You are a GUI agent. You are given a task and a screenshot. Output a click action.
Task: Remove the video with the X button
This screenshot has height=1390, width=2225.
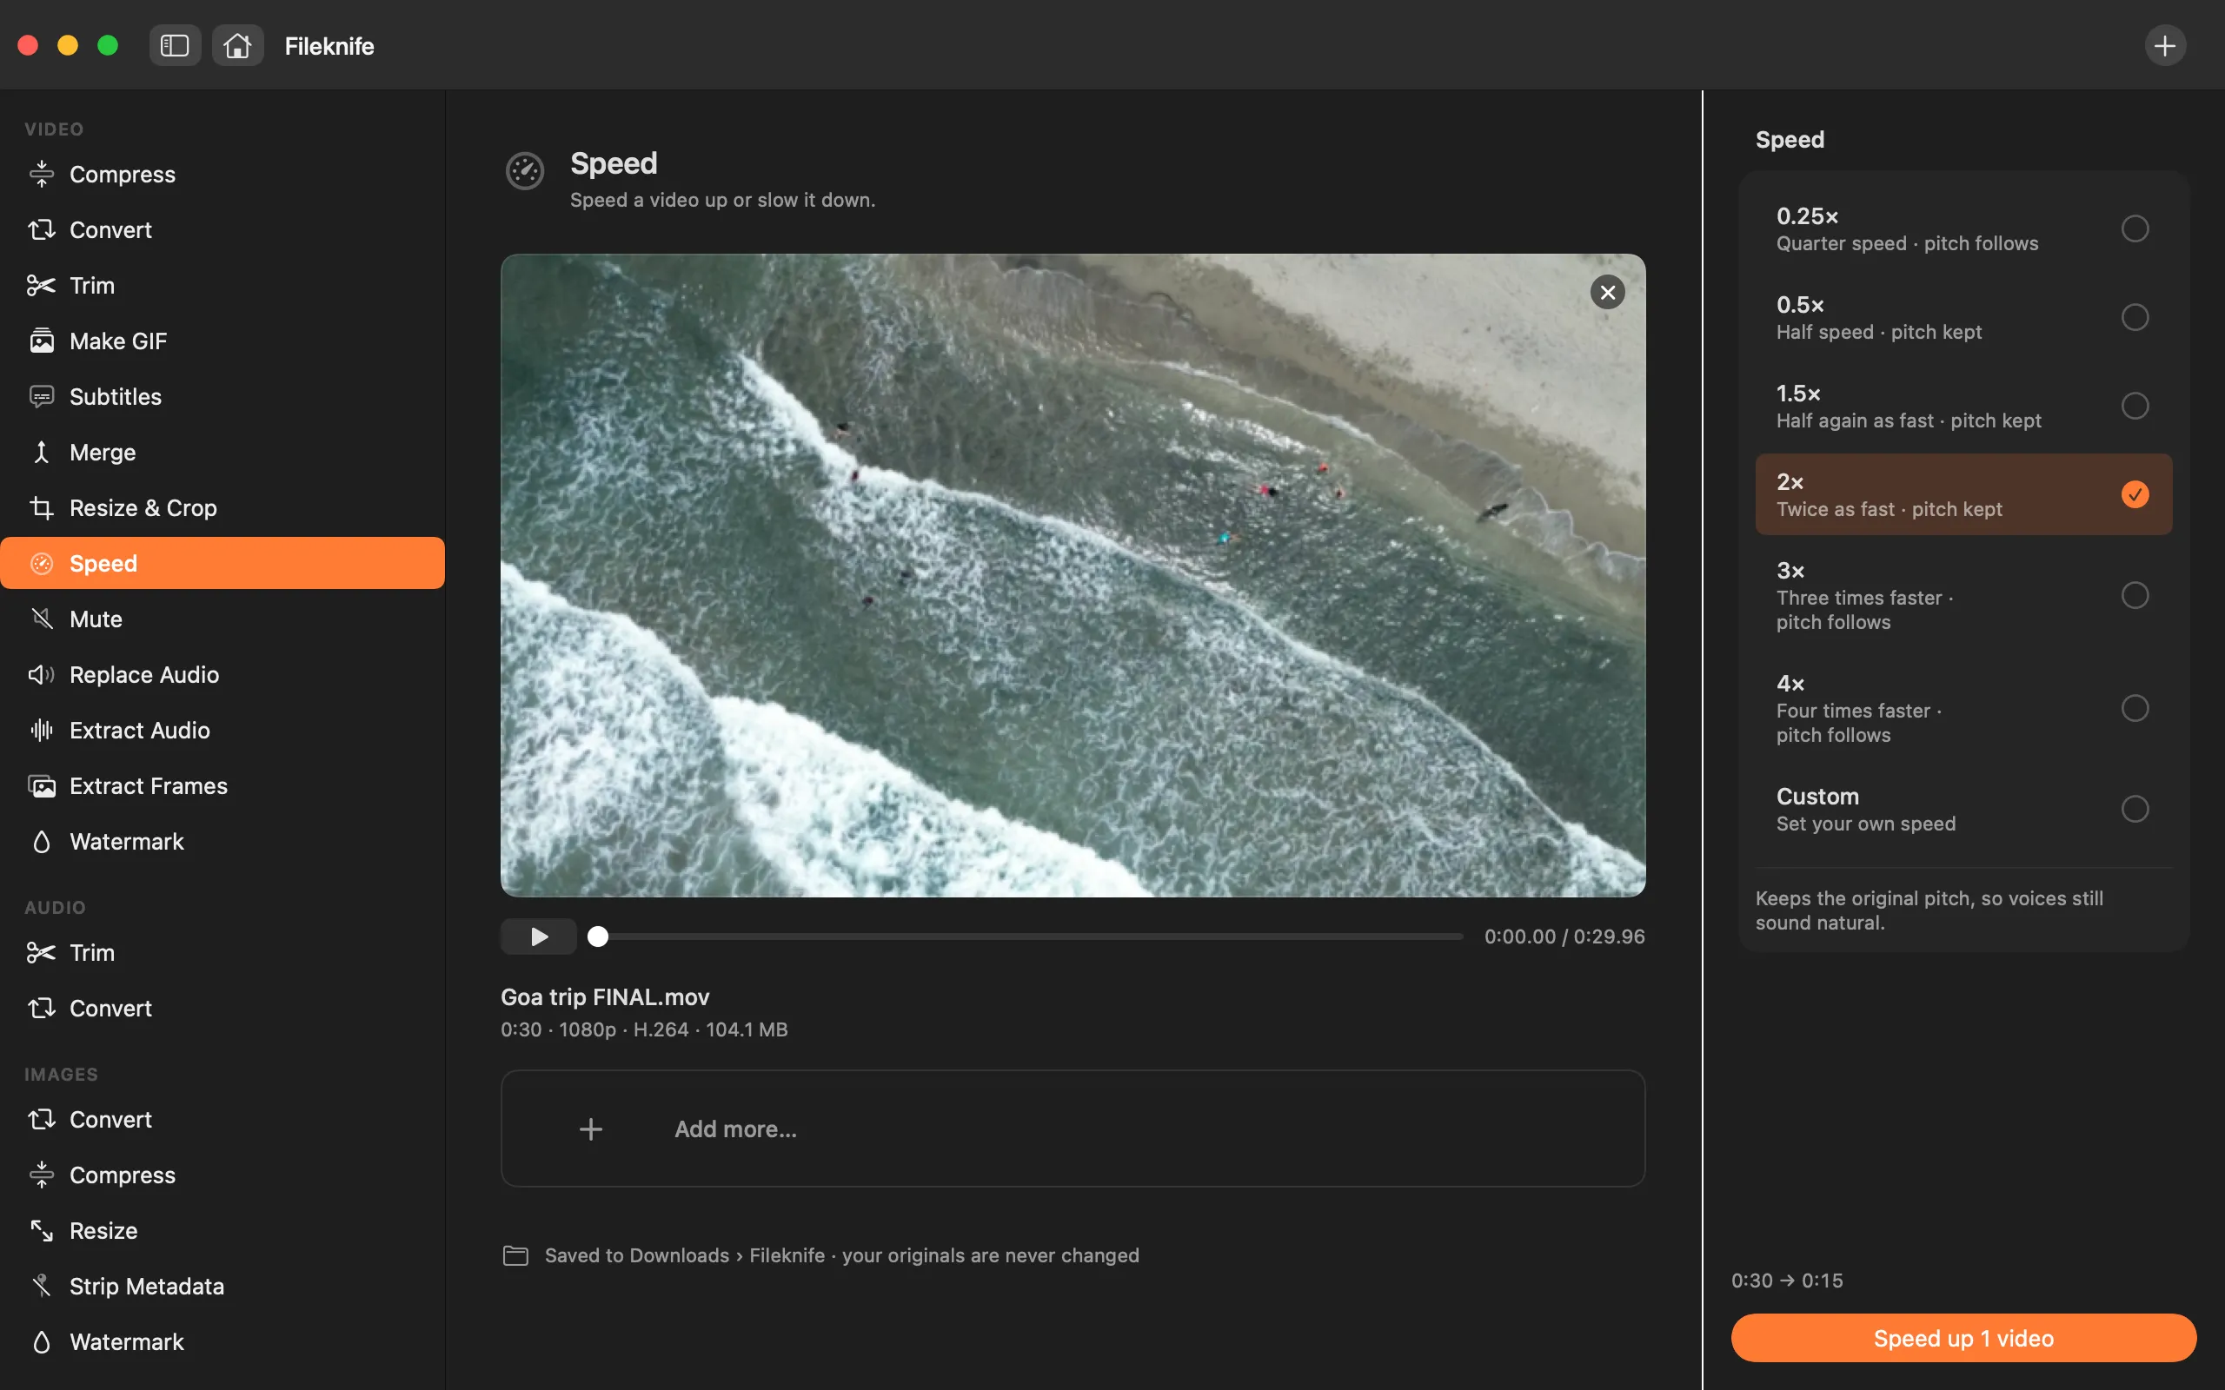pos(1607,293)
